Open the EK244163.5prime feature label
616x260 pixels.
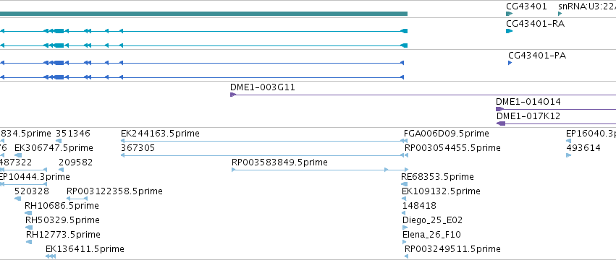160,134
